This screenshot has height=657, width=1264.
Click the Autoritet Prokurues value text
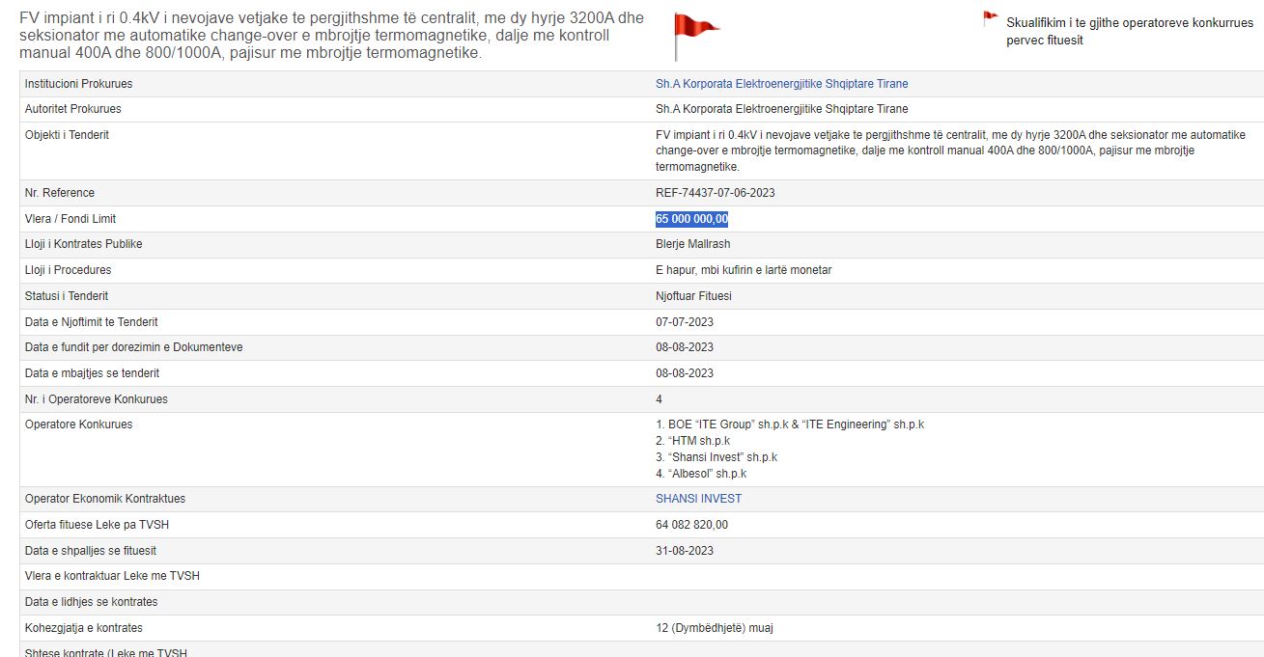[781, 109]
